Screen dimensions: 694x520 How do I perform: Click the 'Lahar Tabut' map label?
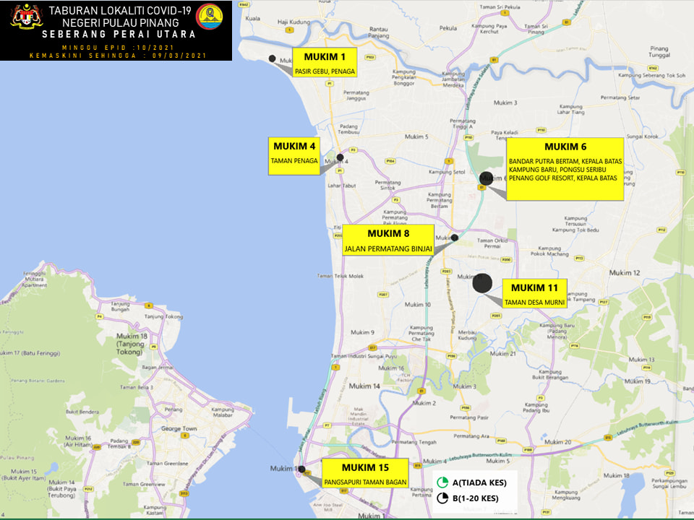click(342, 186)
